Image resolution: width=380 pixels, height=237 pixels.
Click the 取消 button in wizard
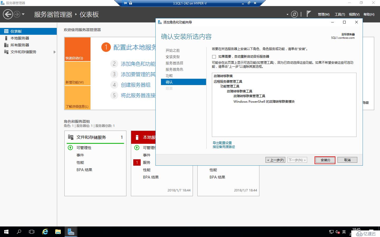(347, 160)
